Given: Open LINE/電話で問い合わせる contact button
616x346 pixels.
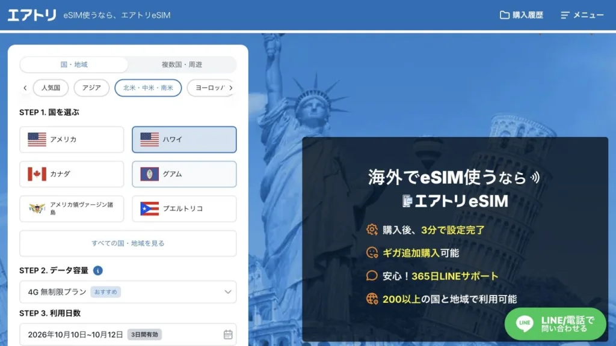Looking at the screenshot, I should [x=555, y=324].
